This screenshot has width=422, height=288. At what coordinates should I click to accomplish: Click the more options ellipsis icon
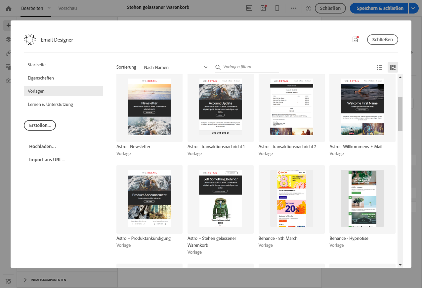tap(293, 8)
